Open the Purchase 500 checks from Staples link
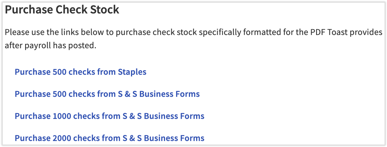The width and height of the screenshot is (387, 147). click(x=80, y=72)
